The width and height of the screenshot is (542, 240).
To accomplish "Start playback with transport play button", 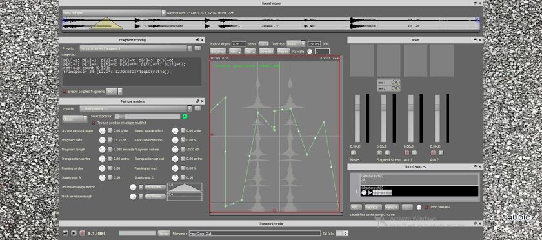I will 74,234.
